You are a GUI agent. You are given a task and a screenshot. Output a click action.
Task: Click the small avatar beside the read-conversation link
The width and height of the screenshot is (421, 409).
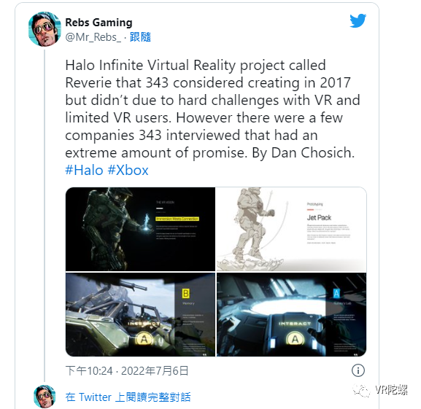[45, 397]
